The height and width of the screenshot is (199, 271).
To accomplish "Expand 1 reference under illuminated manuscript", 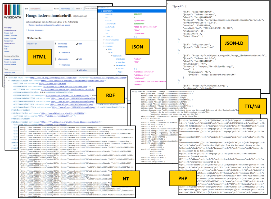I will 64,52.
